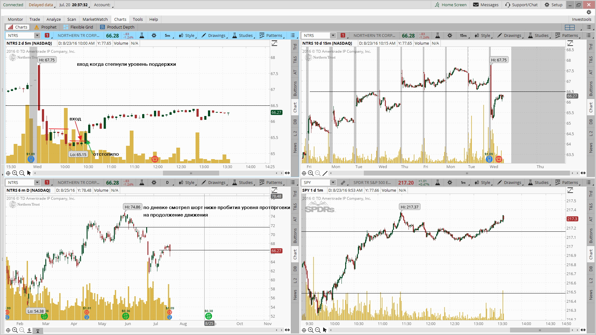Click the collapse arrow icon below daily chart
Image resolution: width=596 pixels, height=335 pixels.
pos(38,331)
